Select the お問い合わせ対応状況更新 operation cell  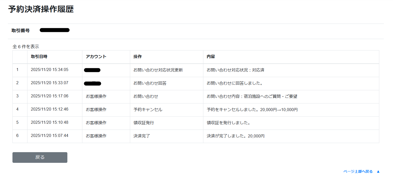click(158, 70)
